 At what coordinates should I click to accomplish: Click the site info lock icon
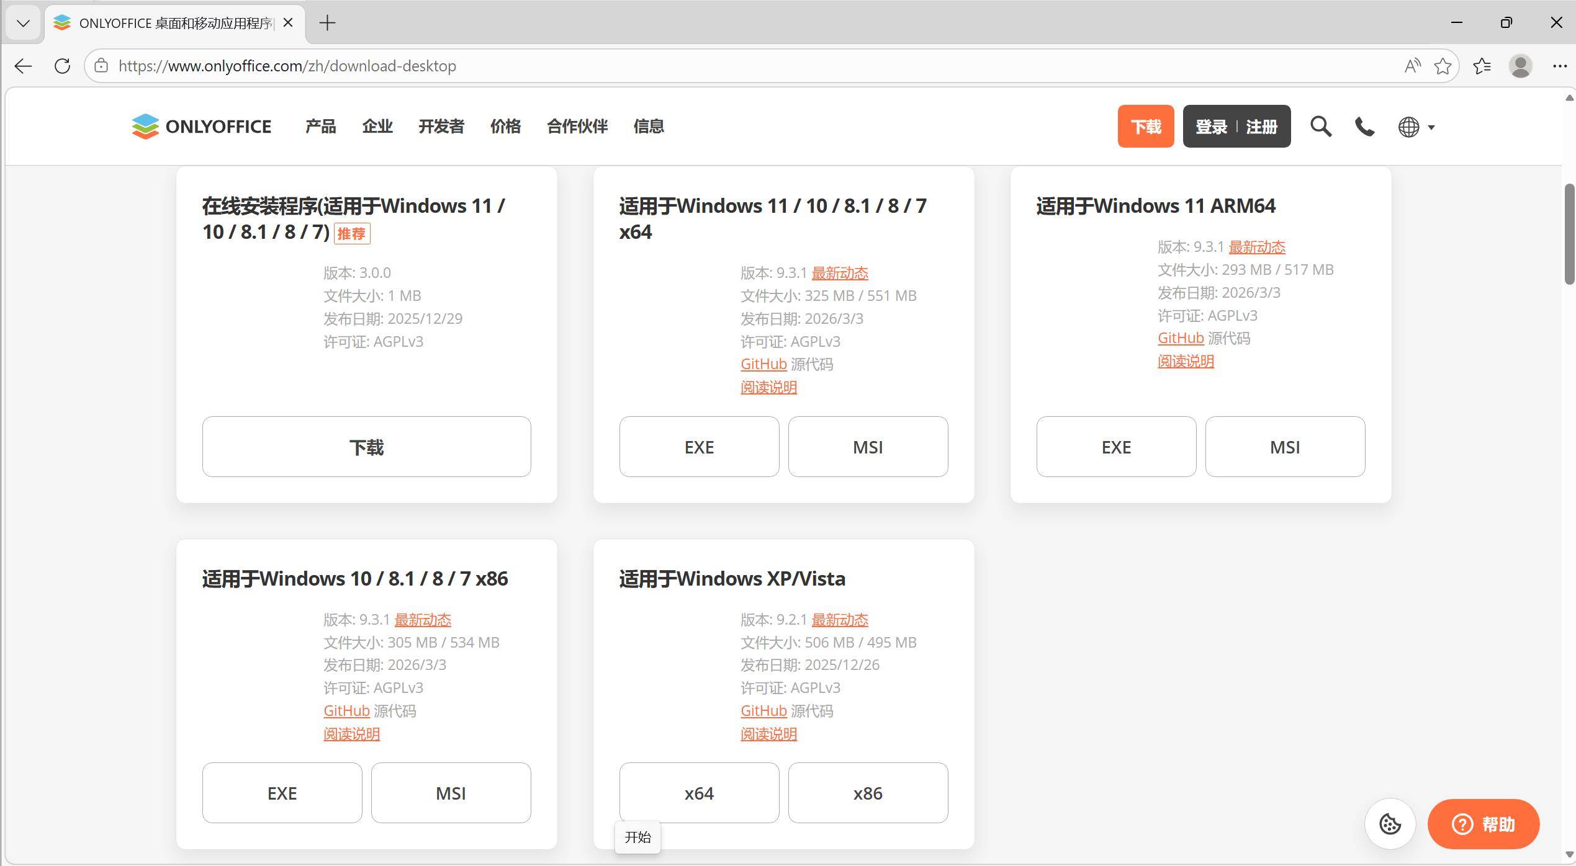(x=101, y=66)
